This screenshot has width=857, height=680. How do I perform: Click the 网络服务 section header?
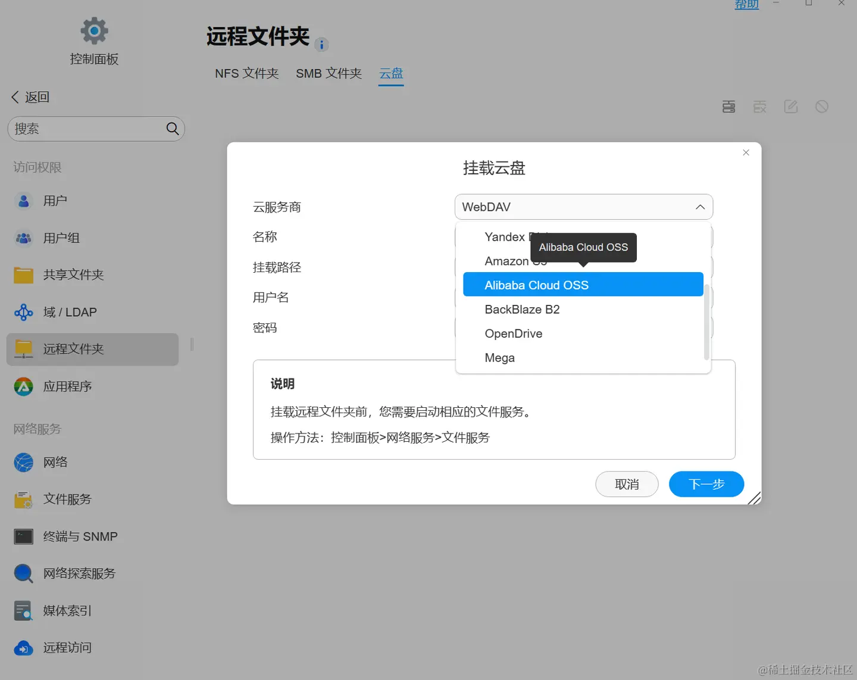coord(37,429)
